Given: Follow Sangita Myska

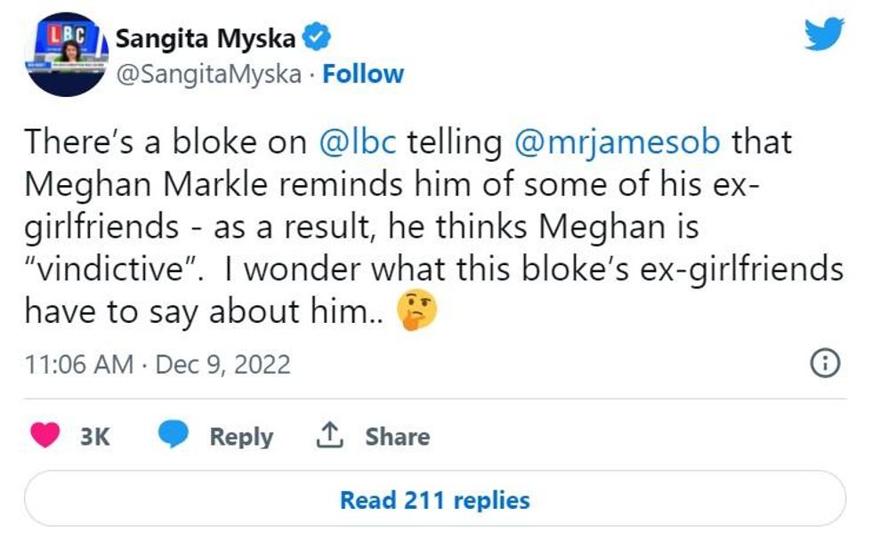Looking at the screenshot, I should 363,74.
